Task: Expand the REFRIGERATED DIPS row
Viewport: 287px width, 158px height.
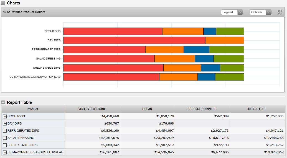Action: click(5, 131)
